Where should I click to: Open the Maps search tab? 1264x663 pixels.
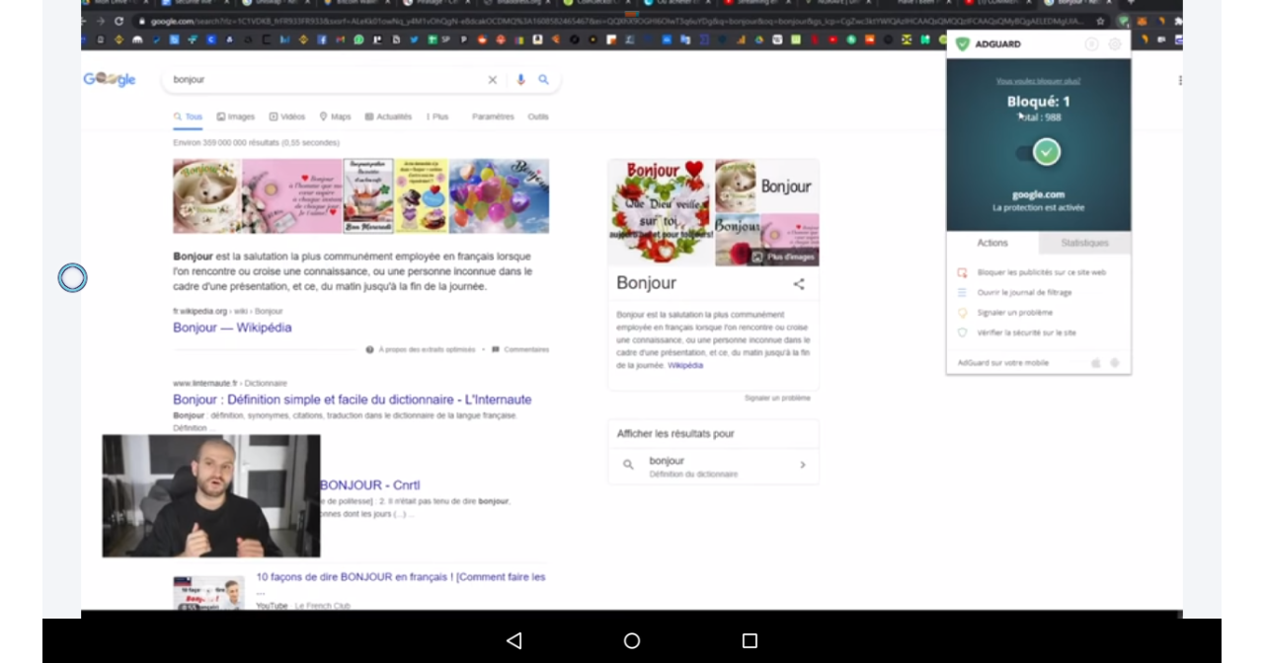335,116
